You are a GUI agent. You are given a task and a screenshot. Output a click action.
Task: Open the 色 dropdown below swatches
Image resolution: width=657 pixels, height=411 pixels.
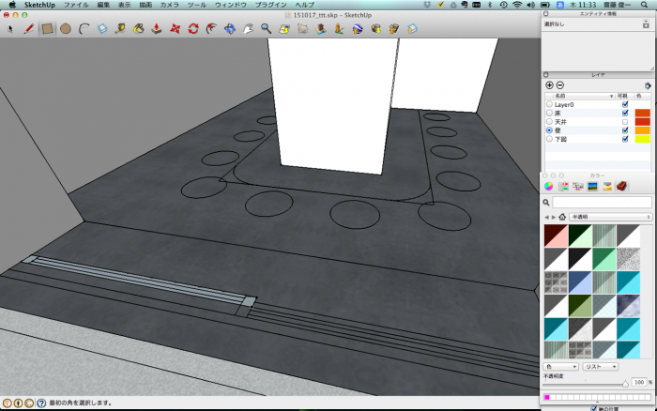[x=560, y=366]
